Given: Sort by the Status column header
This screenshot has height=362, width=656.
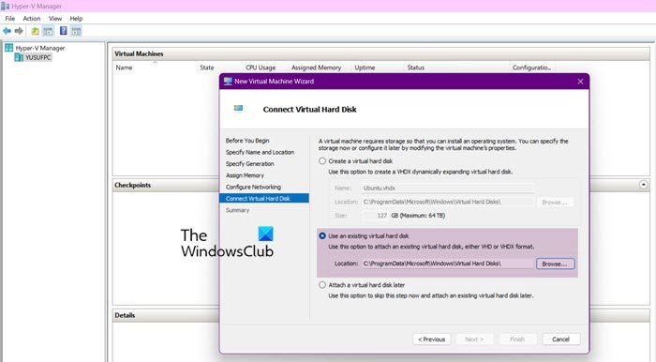Looking at the screenshot, I should pyautogui.click(x=415, y=68).
